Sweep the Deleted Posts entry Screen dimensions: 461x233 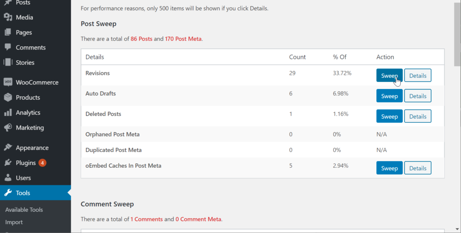(389, 116)
